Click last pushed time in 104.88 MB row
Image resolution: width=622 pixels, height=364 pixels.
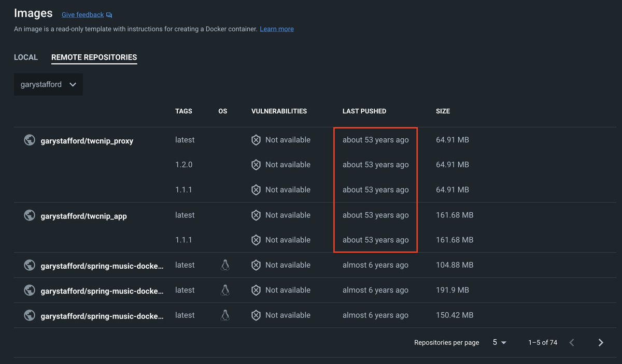pos(375,265)
